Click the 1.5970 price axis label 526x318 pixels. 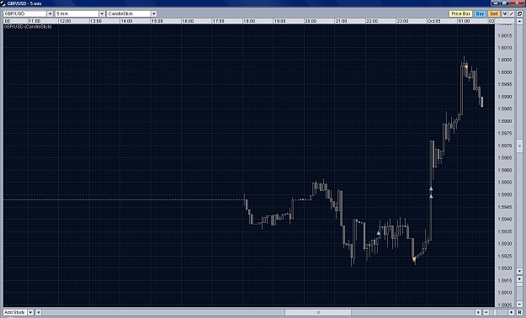(505, 146)
